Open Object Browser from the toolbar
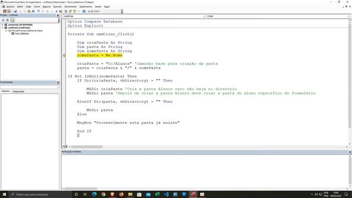Image resolution: width=352 pixels, height=198 pixels. click(x=74, y=11)
